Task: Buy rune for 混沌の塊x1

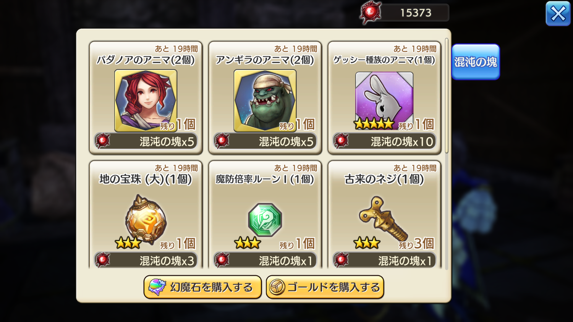Action: (x=265, y=260)
